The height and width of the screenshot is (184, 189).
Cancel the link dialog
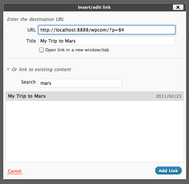(x=15, y=171)
